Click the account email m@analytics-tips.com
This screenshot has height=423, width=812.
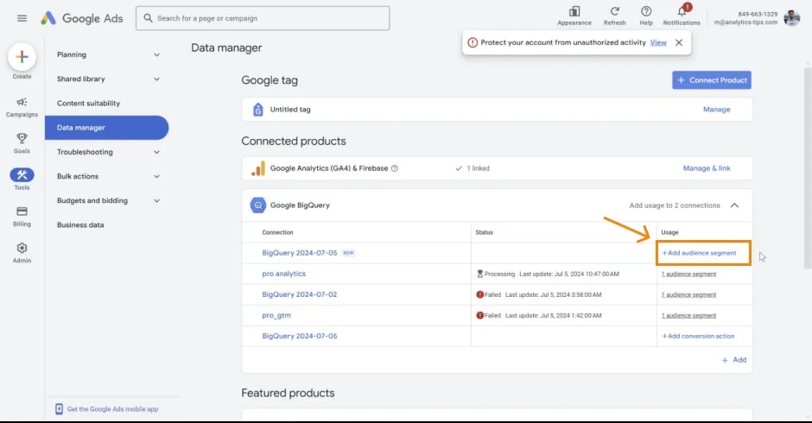click(x=745, y=22)
